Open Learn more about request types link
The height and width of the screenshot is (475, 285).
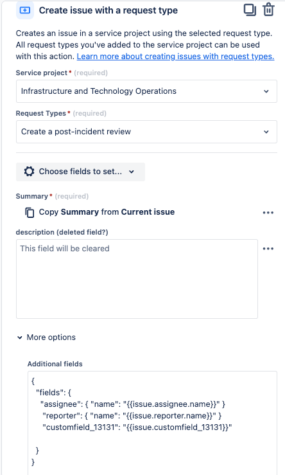coord(175,57)
